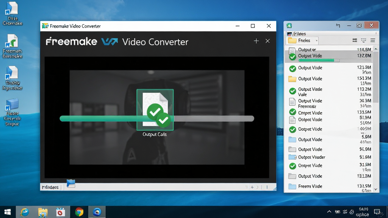The image size is (388, 218).
Task: Click the document icon of Output Viide Fremmaite row
Action: (292, 102)
